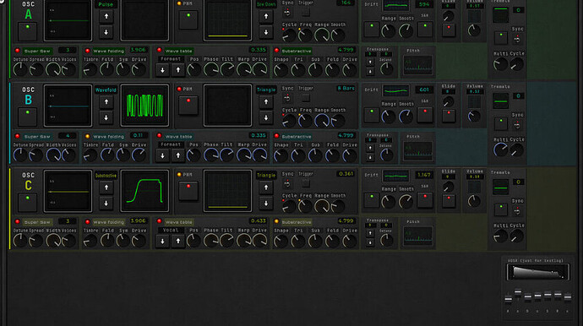Toggle the OSC B Trigger button
The height and width of the screenshot is (326, 583).
(x=306, y=98)
